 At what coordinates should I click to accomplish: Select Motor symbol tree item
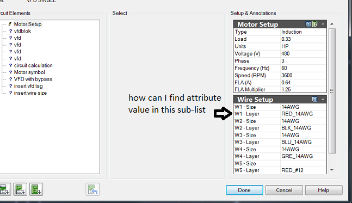pyautogui.click(x=29, y=72)
